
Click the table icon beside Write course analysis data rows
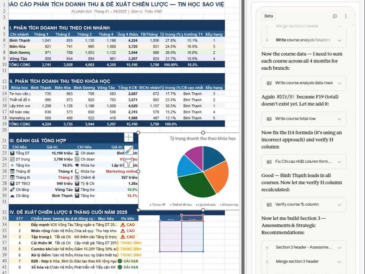(269, 83)
